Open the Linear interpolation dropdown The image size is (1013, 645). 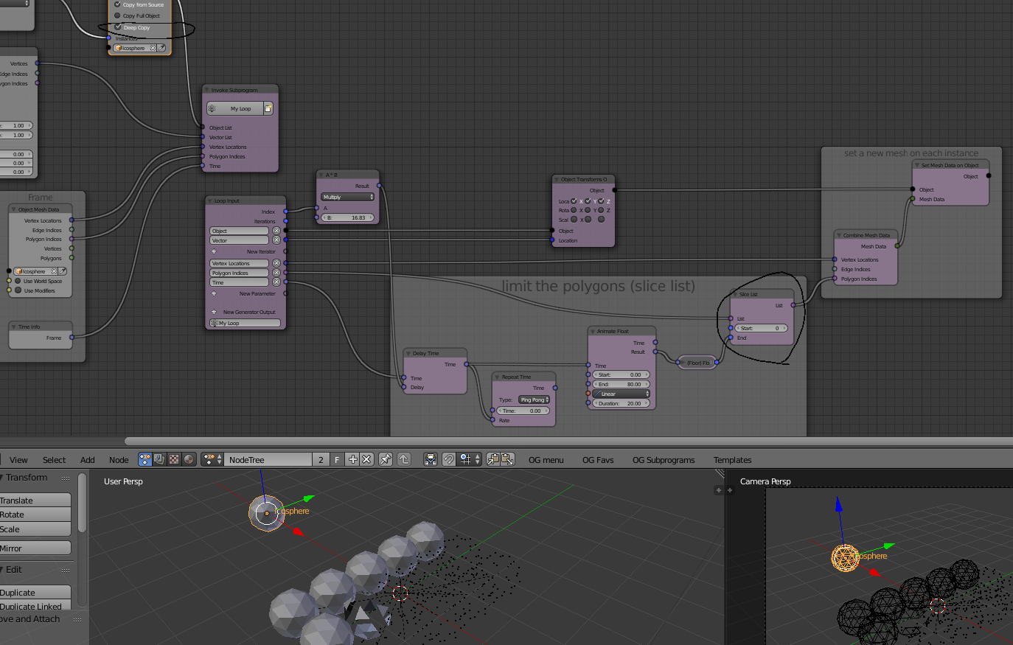point(621,394)
